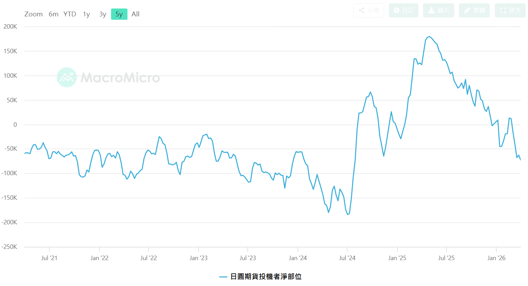Click the 100K y-axis label
This screenshot has width=528, height=286.
(10, 76)
